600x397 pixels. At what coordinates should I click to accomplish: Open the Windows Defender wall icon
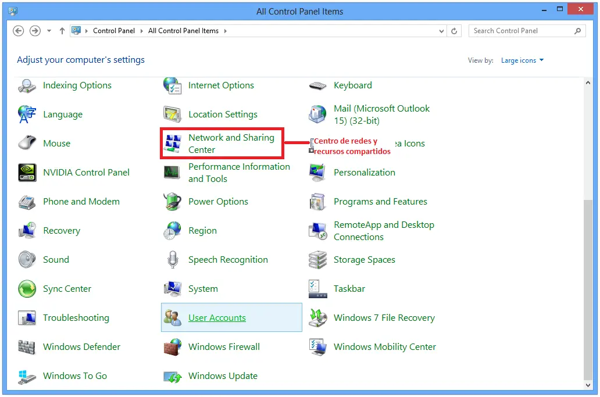pyautogui.click(x=27, y=347)
